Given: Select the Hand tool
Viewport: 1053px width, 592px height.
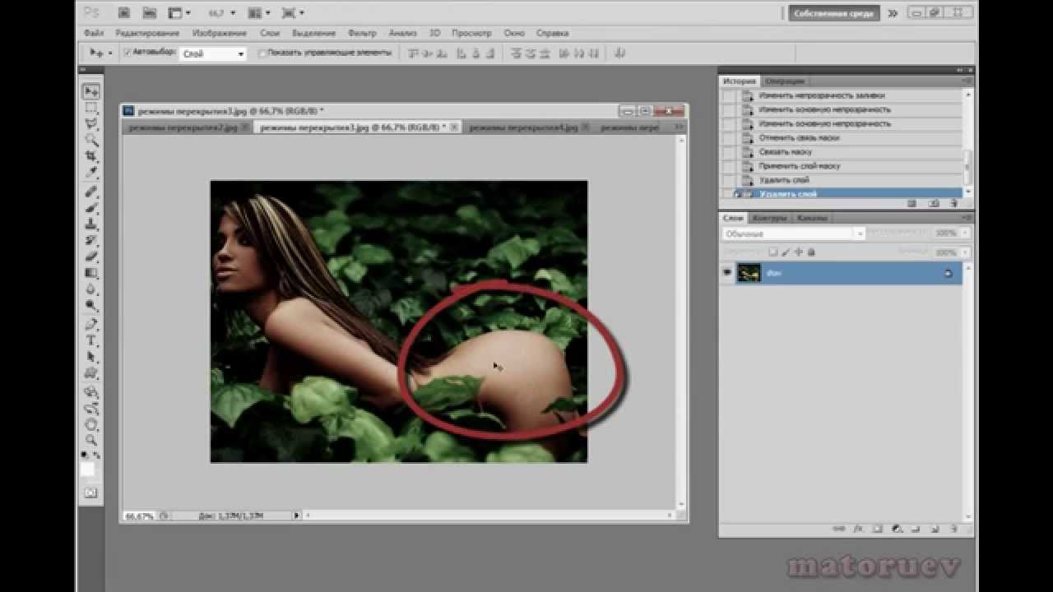Looking at the screenshot, I should pyautogui.click(x=91, y=425).
